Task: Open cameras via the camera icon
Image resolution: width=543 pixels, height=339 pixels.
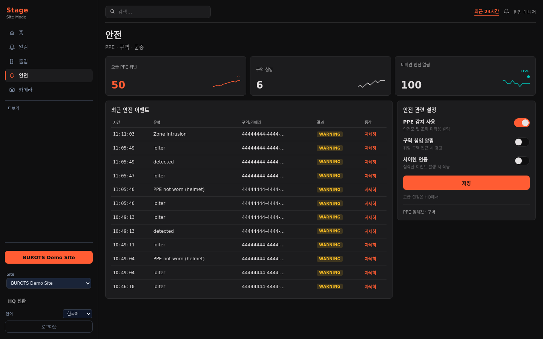Action: coord(12,90)
